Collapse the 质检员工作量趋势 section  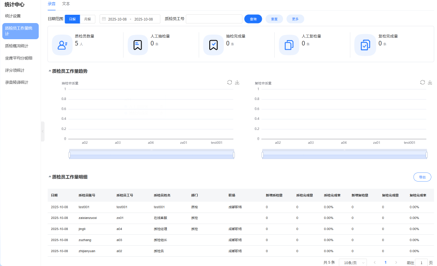pyautogui.click(x=50, y=71)
